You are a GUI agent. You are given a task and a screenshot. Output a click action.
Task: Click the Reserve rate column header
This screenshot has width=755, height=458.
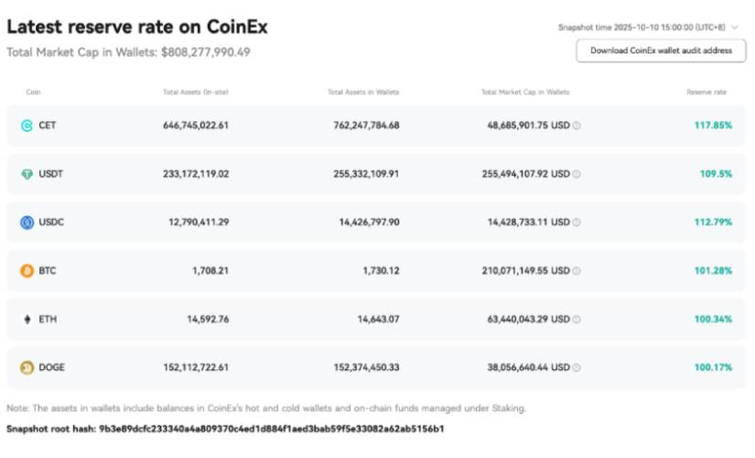coord(706,93)
